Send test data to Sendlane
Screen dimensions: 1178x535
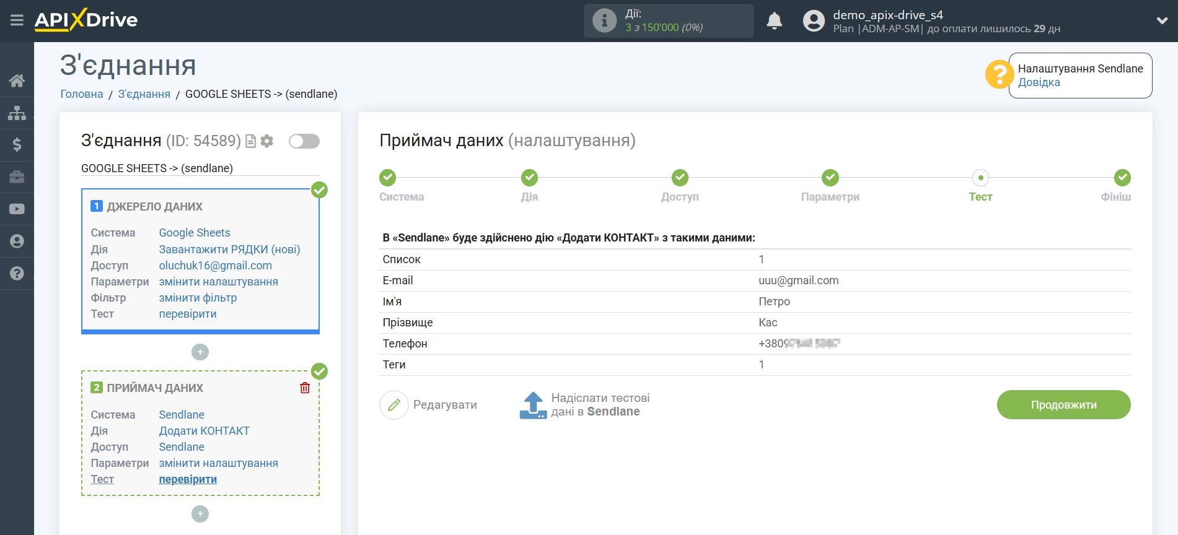coord(584,405)
